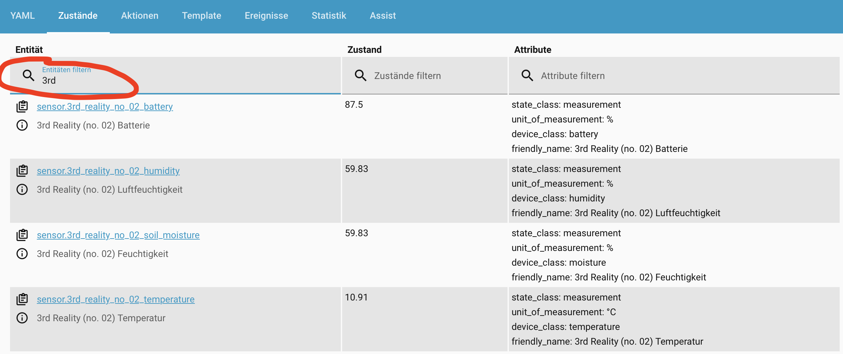Screen dimensions: 843x354
Task: Click info icon for 3rd Reality Temperatur
Action: pos(22,318)
